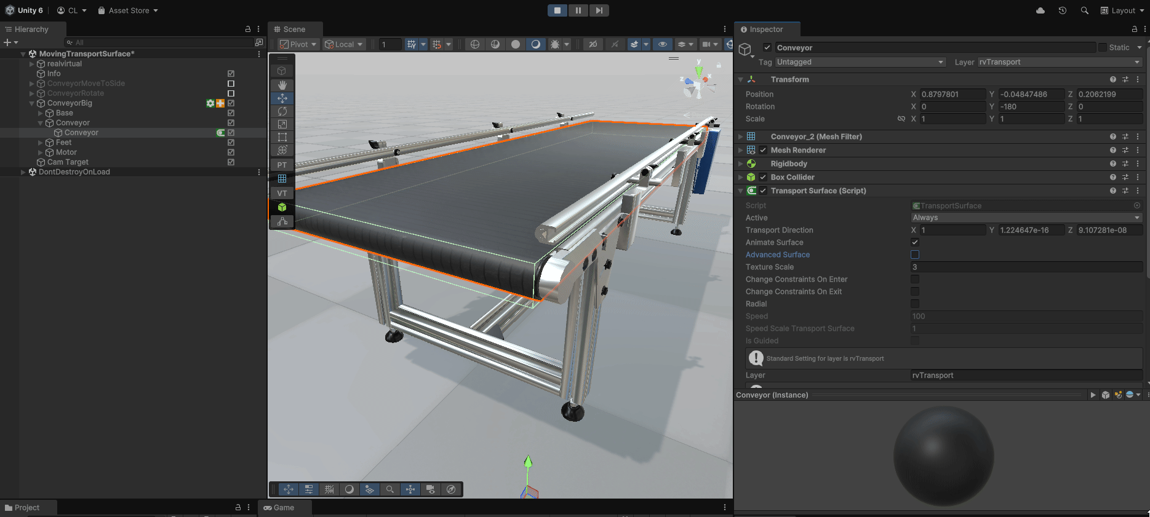
Task: Toggle the Static checkbox
Action: [1103, 47]
